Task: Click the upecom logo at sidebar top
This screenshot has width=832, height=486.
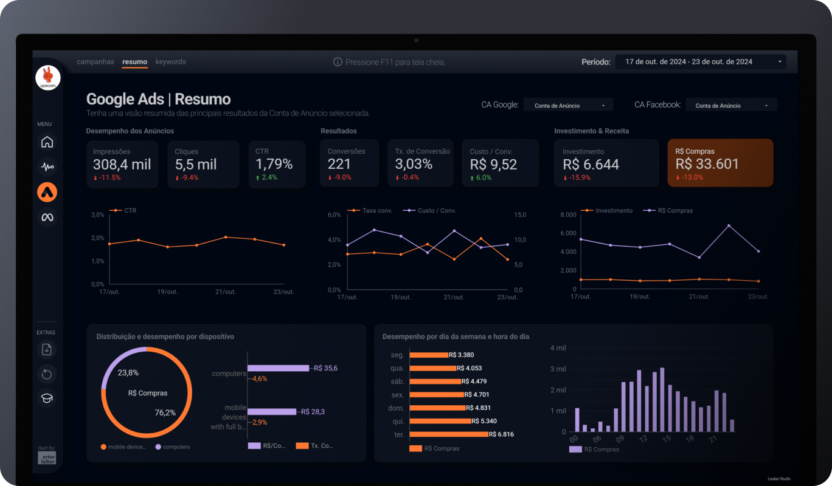Action: (x=47, y=78)
